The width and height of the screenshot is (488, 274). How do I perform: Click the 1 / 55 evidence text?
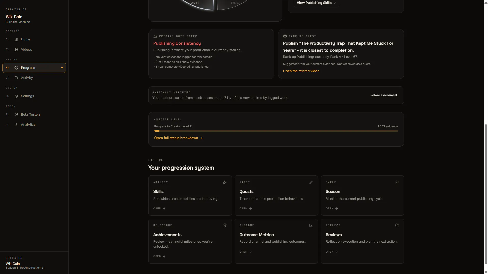388,127
